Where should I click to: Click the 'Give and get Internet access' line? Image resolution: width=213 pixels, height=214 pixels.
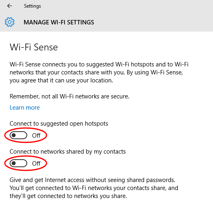pos(92,180)
